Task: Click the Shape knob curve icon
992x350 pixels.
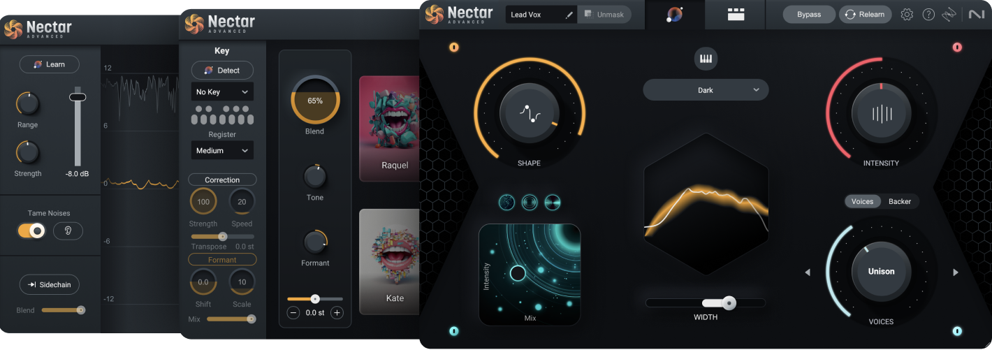Action: (529, 112)
